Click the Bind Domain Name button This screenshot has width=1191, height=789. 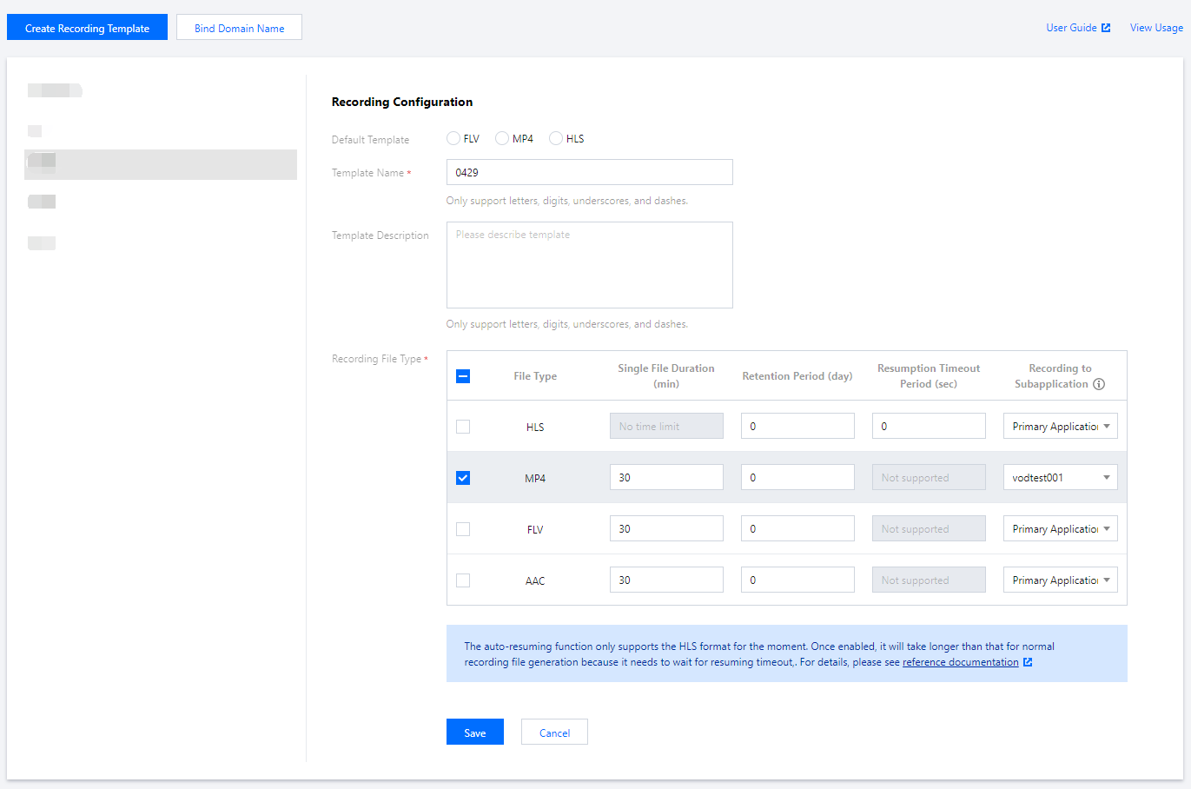point(239,27)
